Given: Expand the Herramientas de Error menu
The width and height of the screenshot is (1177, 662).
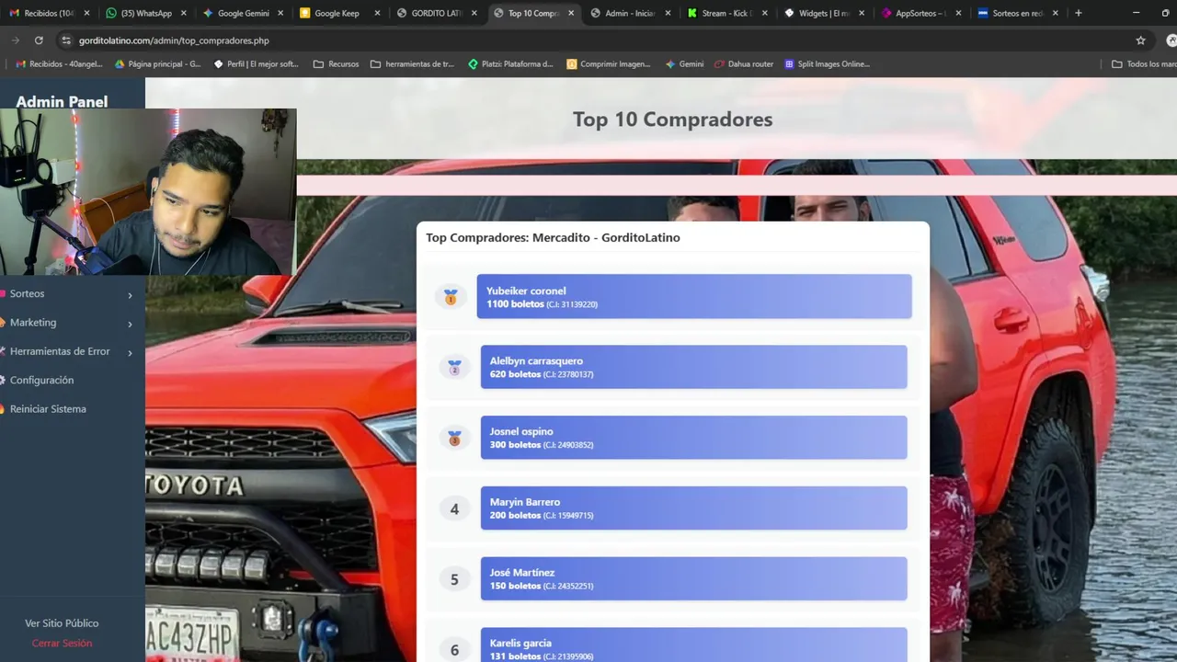Looking at the screenshot, I should pos(70,351).
